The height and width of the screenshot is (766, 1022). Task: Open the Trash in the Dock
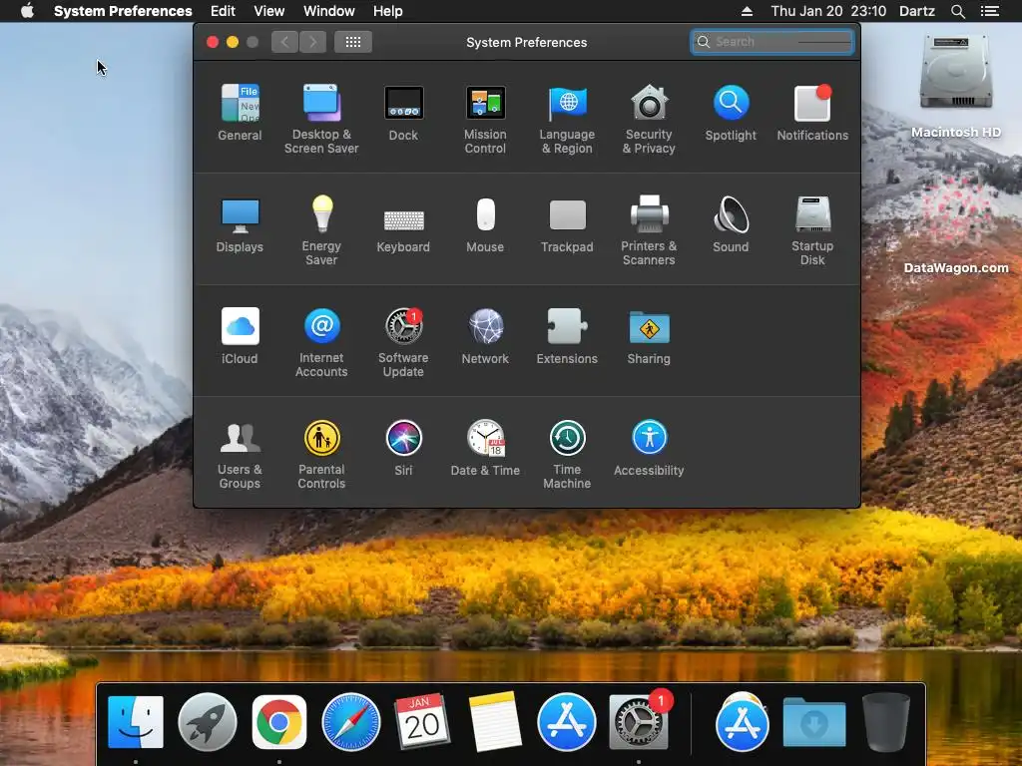click(886, 722)
